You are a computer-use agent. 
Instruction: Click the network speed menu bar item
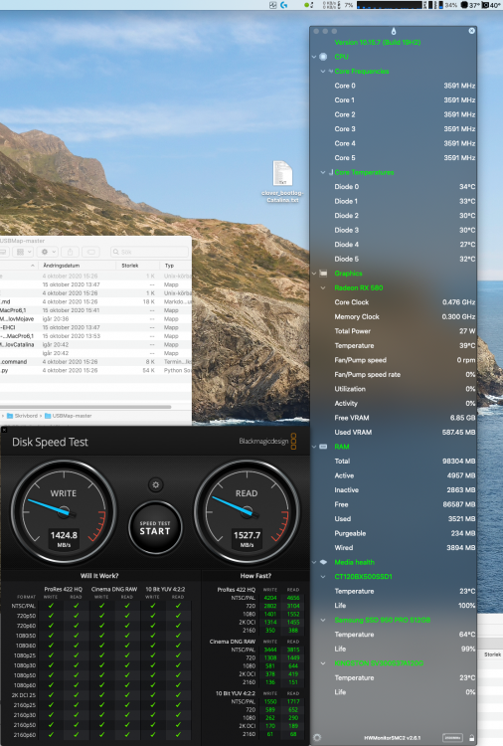click(x=332, y=5)
